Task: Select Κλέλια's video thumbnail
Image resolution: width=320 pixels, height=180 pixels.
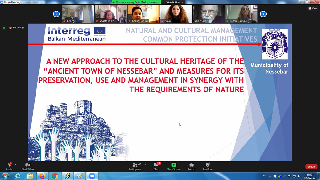Action: (x=241, y=14)
